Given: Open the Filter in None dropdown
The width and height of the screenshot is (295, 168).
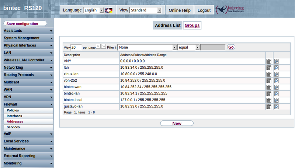Looking at the screenshot, I should coord(147,47).
